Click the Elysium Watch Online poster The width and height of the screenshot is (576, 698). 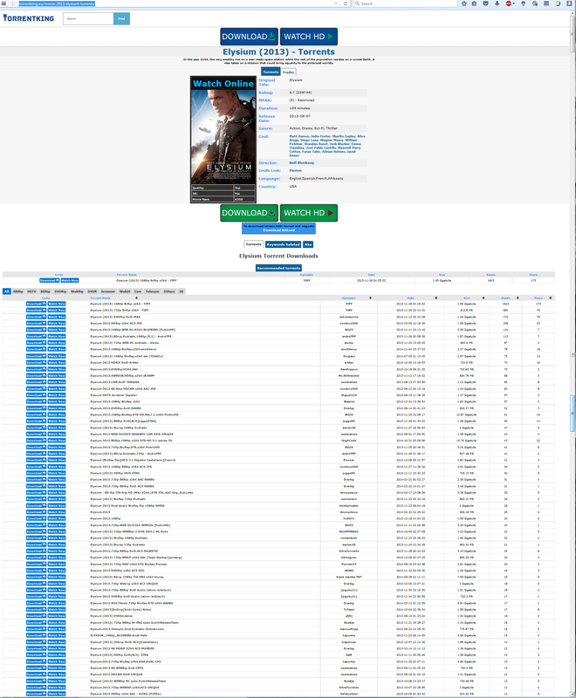223,140
